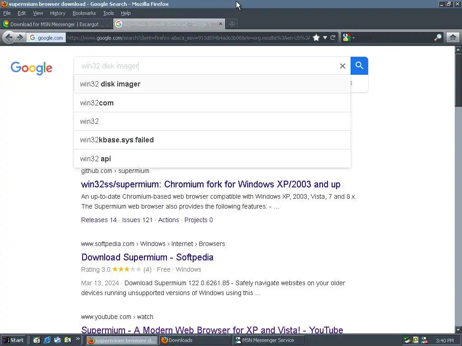The image size is (462, 346).
Task: Click the github.com › supermium breadcrumb
Action: (115, 171)
